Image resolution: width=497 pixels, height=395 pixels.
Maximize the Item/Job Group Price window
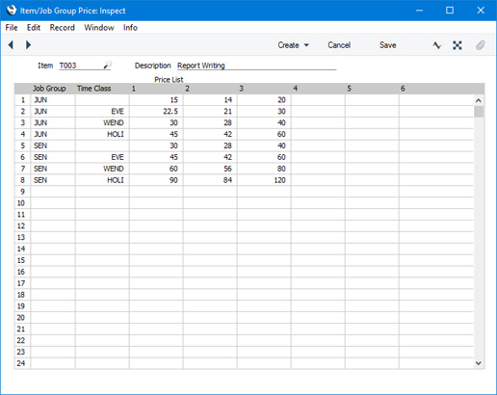click(x=450, y=11)
